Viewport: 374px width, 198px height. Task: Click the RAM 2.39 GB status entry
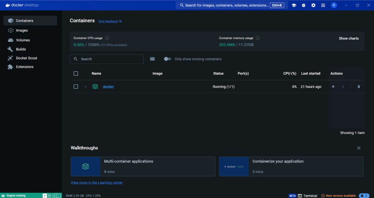75,195
